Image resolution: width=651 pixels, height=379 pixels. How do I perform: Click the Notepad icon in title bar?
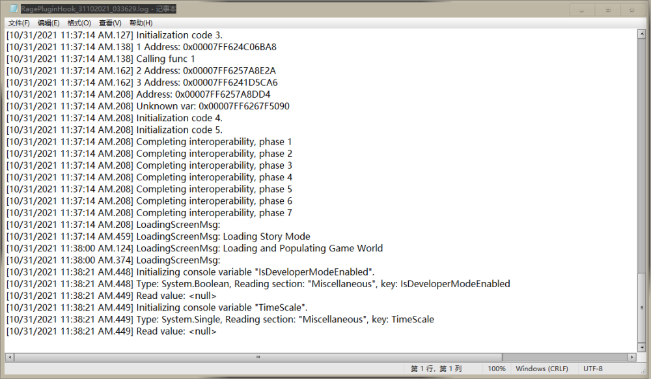click(12, 9)
